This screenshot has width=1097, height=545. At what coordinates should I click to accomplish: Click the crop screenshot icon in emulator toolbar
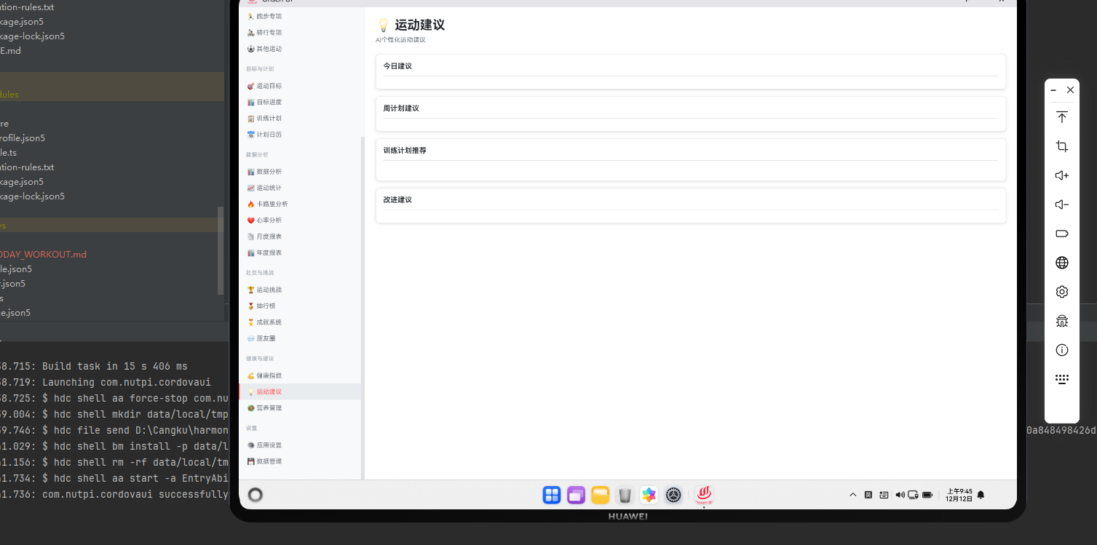click(x=1062, y=146)
